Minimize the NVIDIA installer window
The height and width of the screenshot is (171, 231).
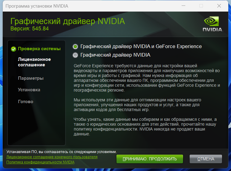[x=183, y=6]
